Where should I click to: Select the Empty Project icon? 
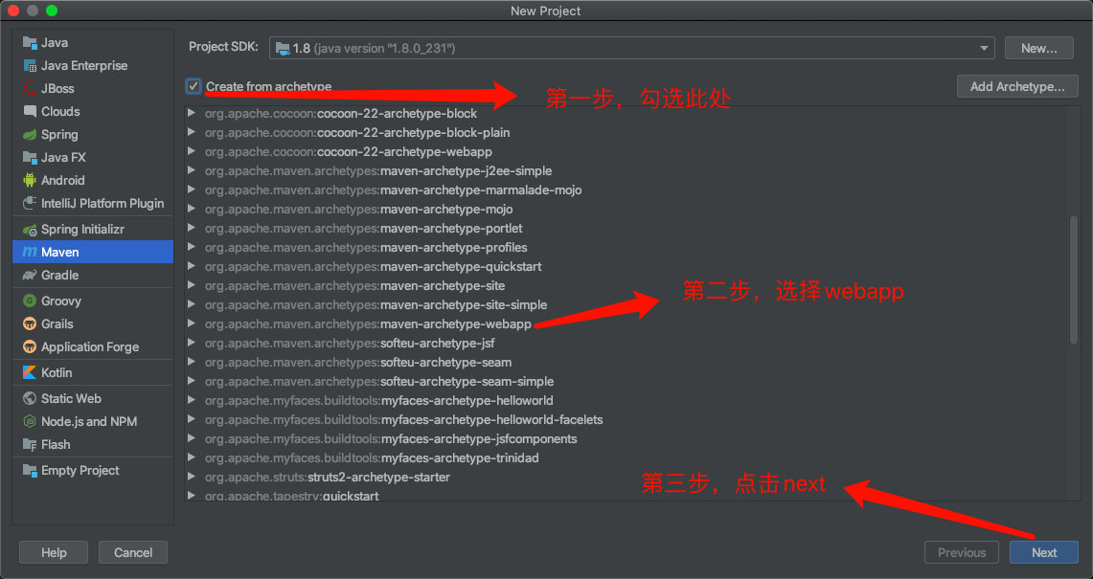coord(30,470)
